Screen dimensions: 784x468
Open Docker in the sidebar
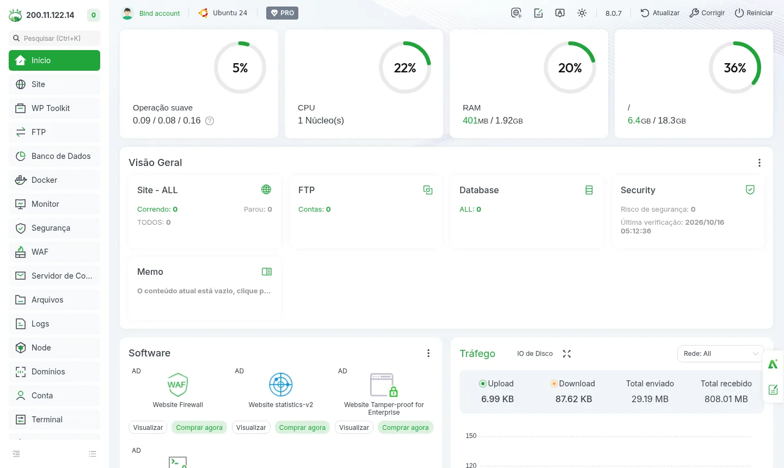click(x=54, y=180)
